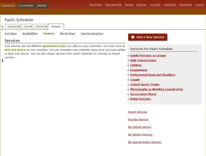Open the Availability sub-link
Screen dimensions: 206x156
tap(30, 33)
